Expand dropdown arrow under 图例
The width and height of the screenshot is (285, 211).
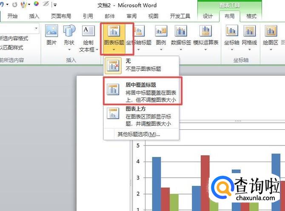(161, 50)
